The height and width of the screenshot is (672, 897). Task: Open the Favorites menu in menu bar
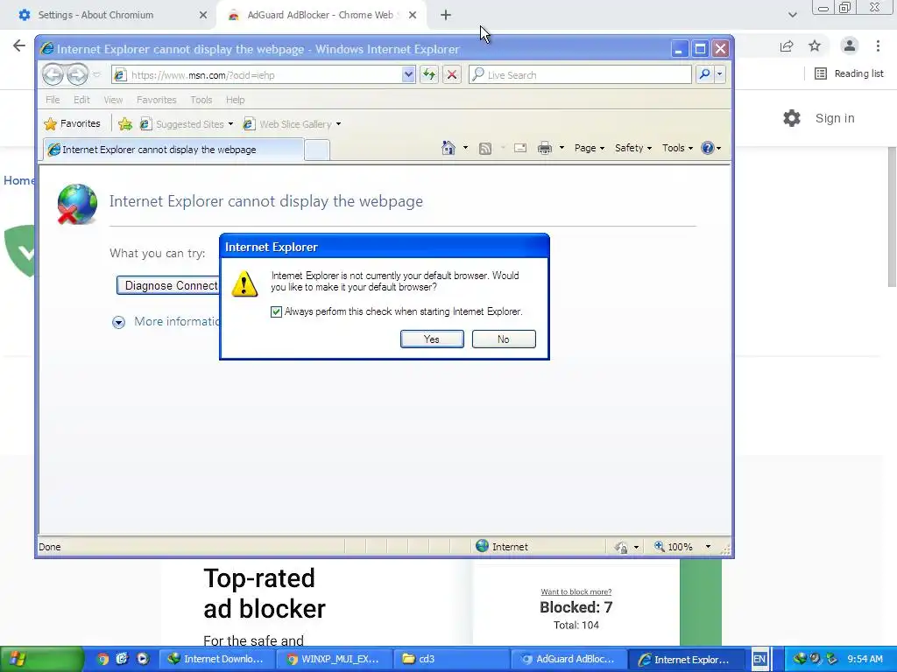156,100
